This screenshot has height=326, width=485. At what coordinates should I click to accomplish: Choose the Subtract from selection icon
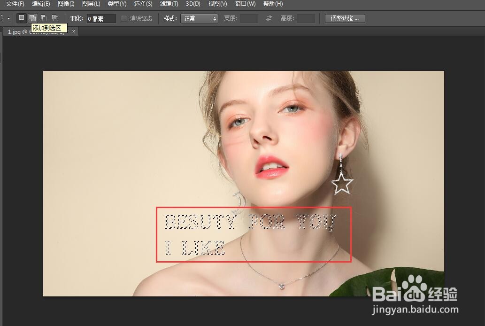pyautogui.click(x=44, y=18)
